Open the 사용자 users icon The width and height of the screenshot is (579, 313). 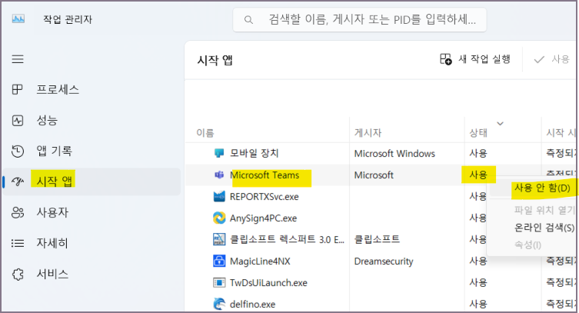[18, 212]
